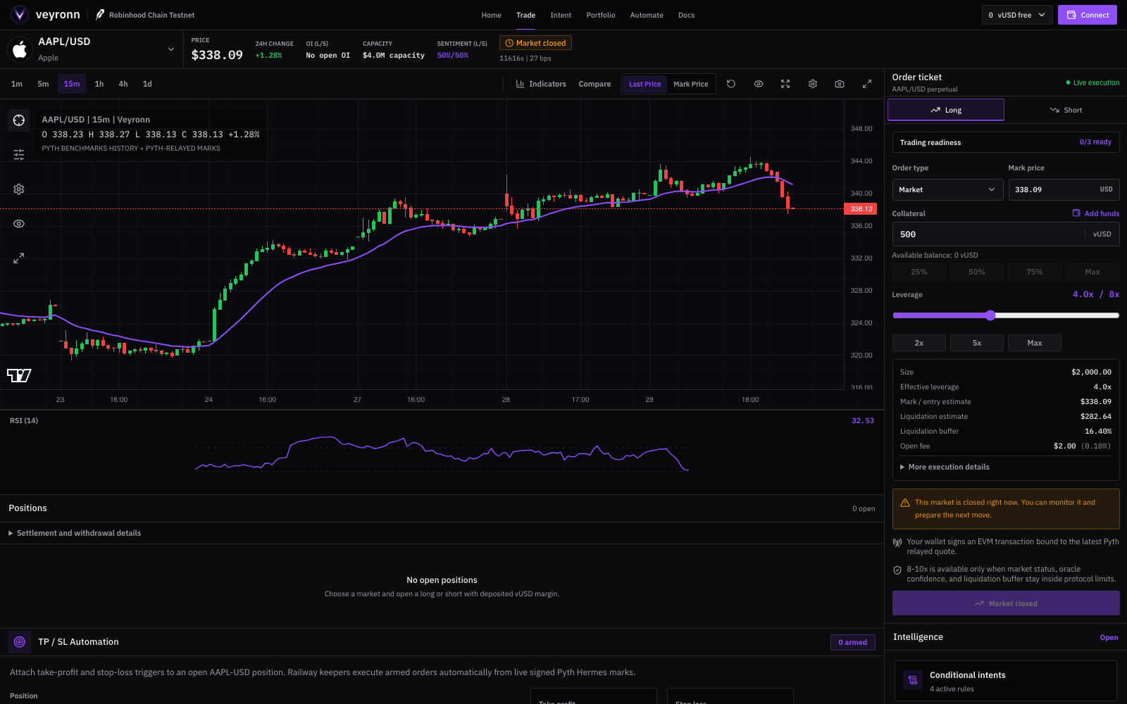Screen dimensions: 1127x704
Task: Expand More execution details
Action: 945,467
